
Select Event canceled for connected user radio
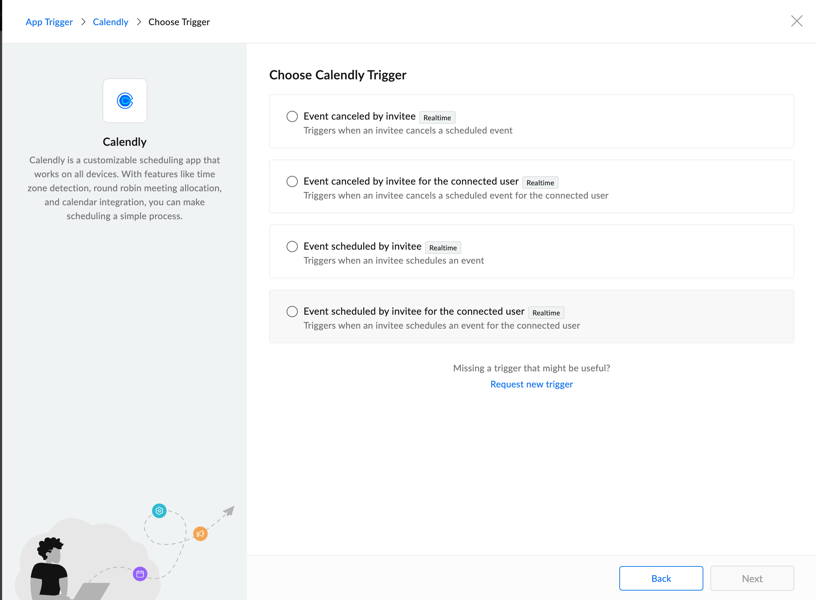pyautogui.click(x=292, y=181)
